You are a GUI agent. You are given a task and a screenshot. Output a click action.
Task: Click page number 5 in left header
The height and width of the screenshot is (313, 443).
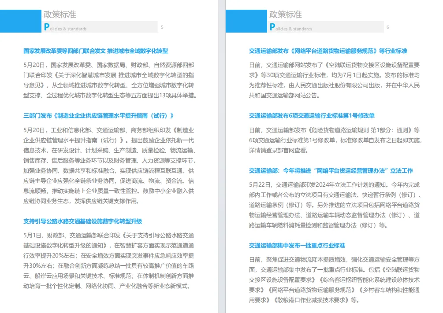162,27
